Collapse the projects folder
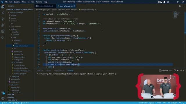186x104 pixels. click(14, 29)
